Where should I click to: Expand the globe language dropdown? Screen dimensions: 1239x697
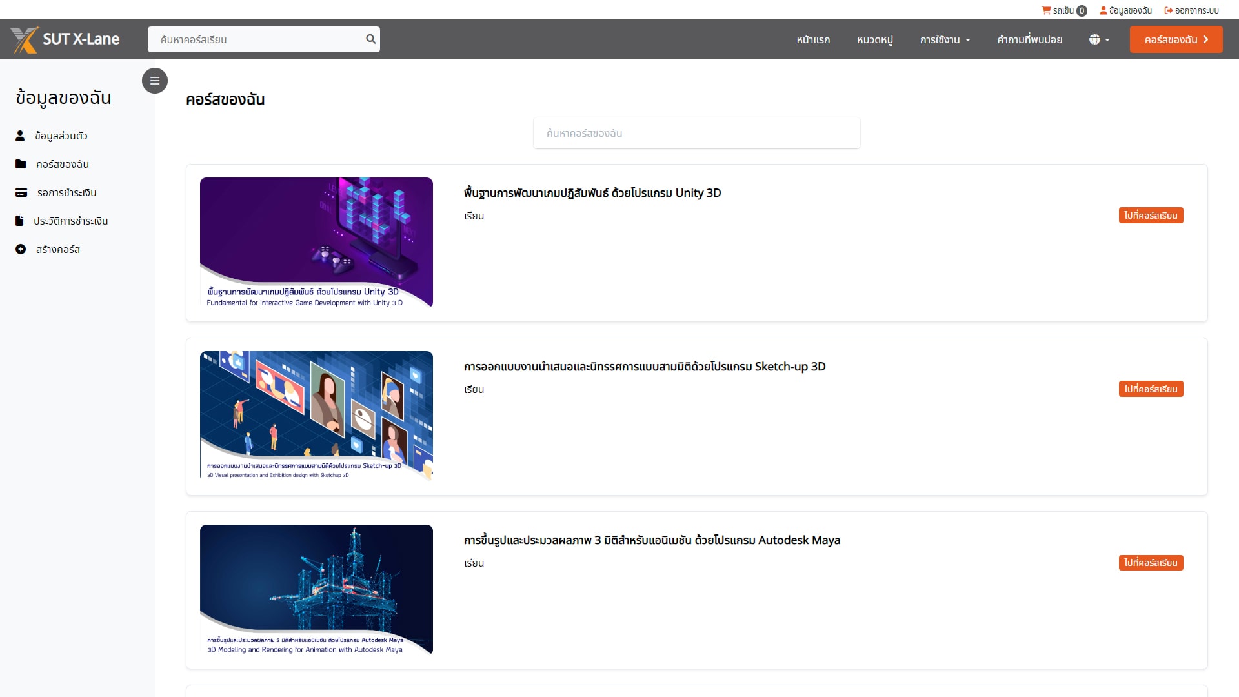tap(1100, 39)
